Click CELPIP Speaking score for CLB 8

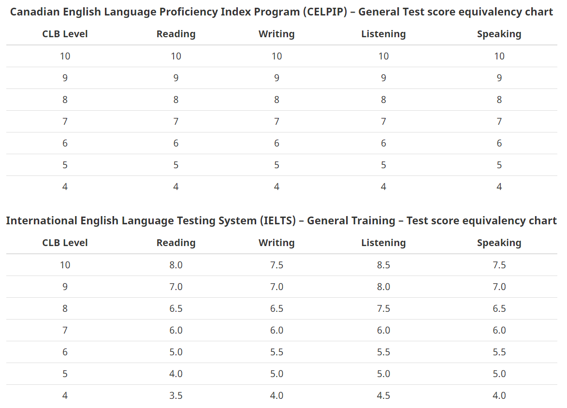click(x=499, y=100)
